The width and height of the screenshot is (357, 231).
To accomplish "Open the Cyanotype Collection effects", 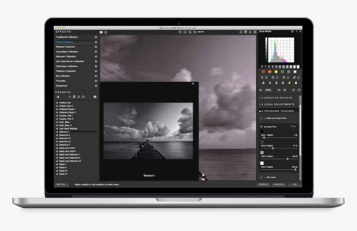I will [67, 51].
